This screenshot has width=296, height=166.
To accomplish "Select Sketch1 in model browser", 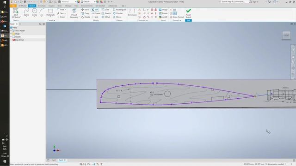I will pyautogui.click(x=17, y=37).
